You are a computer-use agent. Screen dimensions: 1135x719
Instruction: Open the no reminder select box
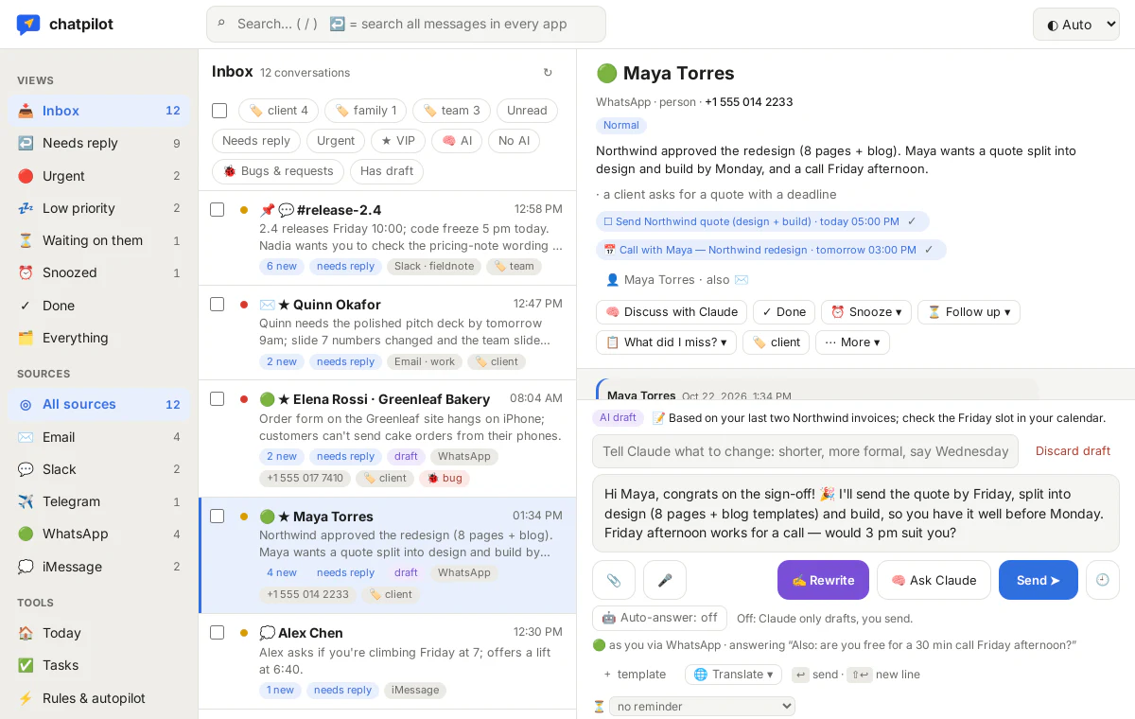pos(702,706)
